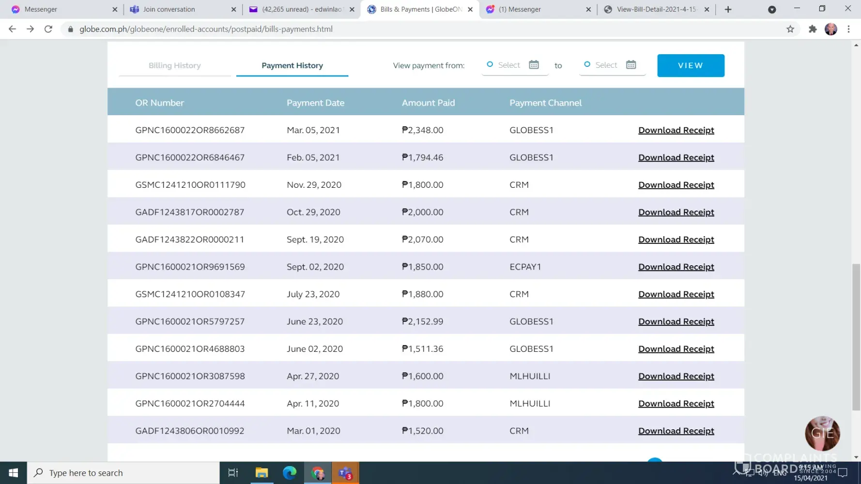The image size is (861, 484).
Task: Download receipt for the ECPAY1 payment
Action: 676,267
